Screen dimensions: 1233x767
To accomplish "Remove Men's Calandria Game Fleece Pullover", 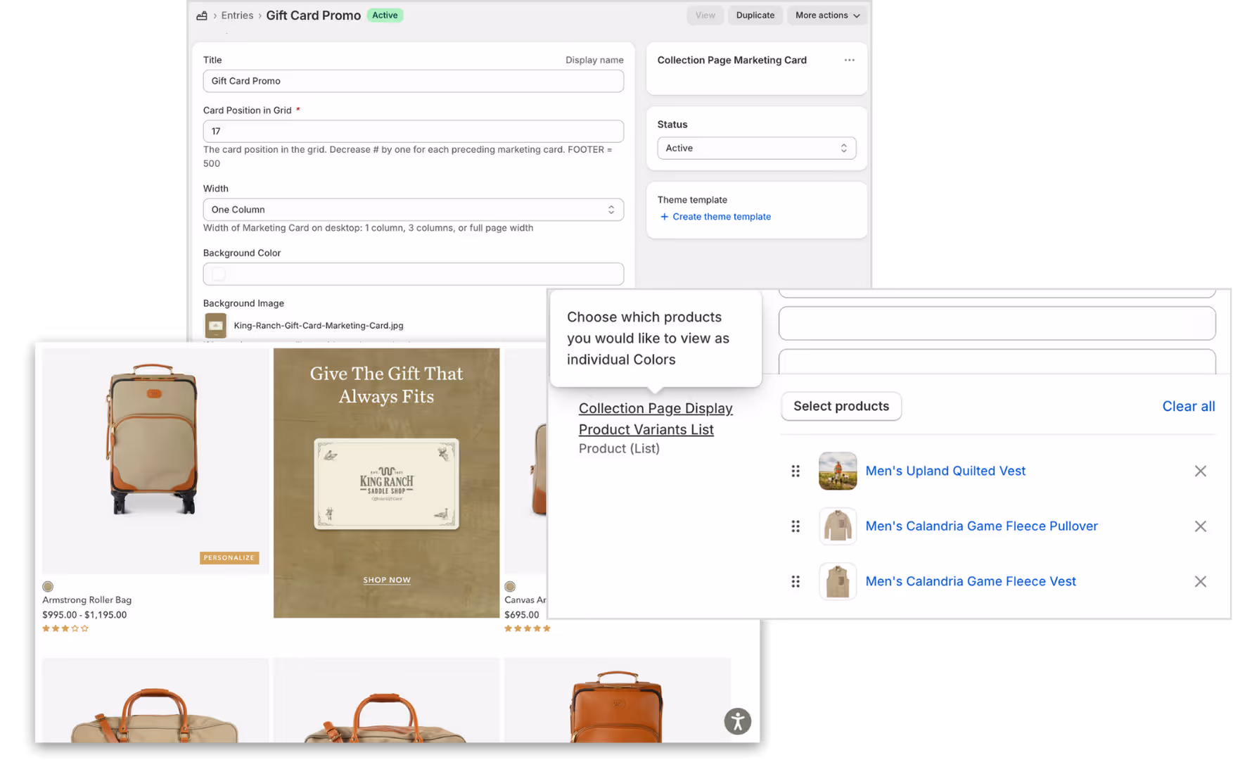I will [1200, 526].
